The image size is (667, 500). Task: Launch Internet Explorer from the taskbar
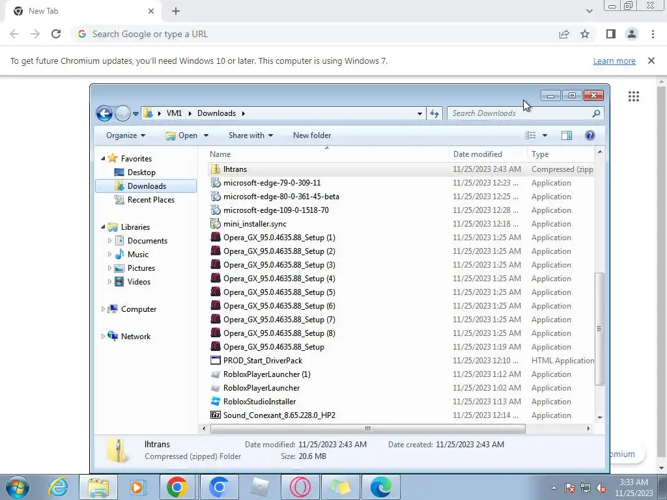[58, 487]
